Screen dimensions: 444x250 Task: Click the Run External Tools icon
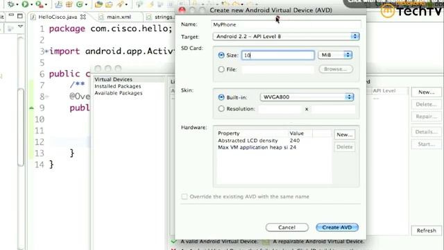(x=39, y=4)
